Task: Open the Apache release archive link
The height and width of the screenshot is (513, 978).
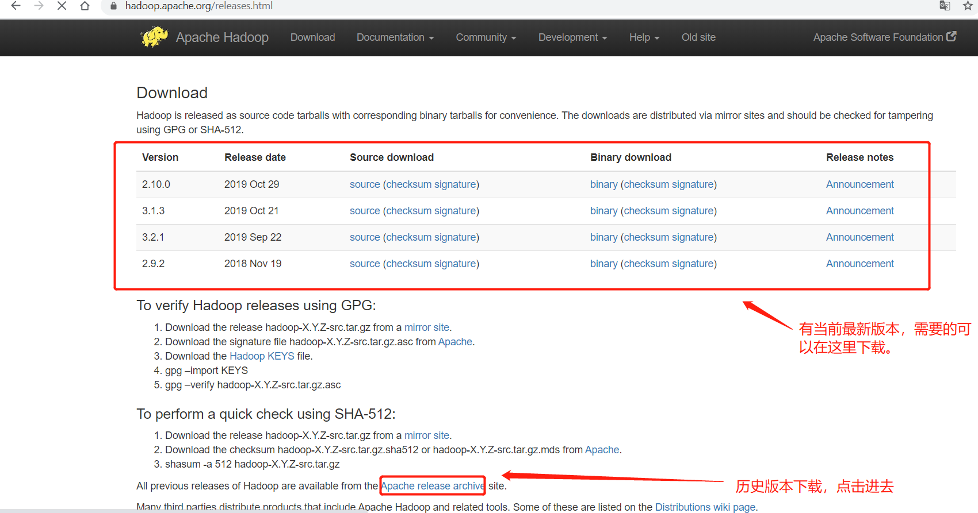Action: click(433, 486)
